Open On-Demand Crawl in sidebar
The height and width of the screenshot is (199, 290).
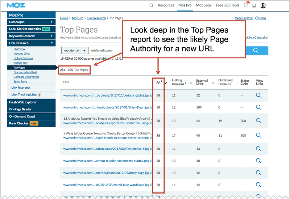point(31,117)
